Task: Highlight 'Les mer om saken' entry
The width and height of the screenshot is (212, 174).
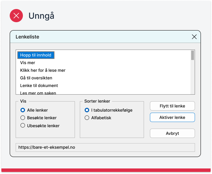Action: click(x=38, y=93)
